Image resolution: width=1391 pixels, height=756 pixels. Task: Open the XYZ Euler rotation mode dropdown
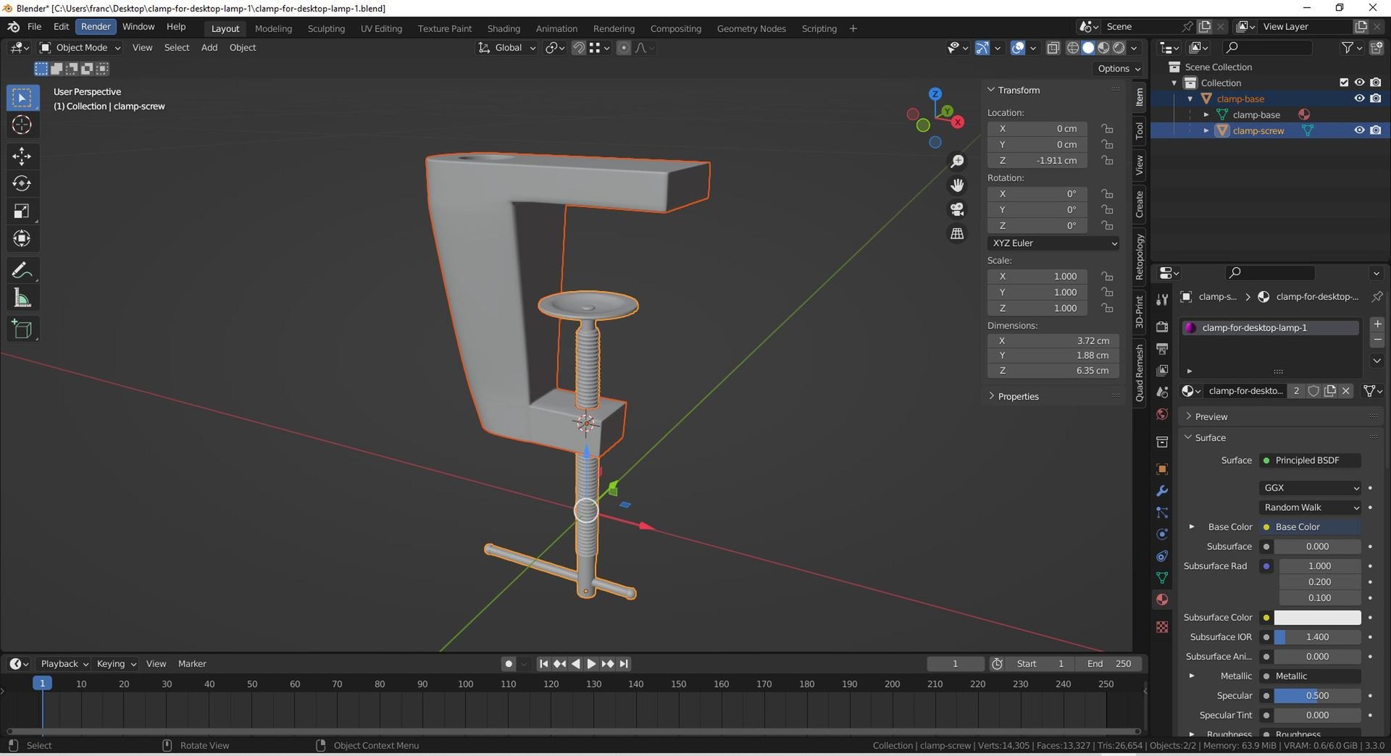pyautogui.click(x=1053, y=243)
